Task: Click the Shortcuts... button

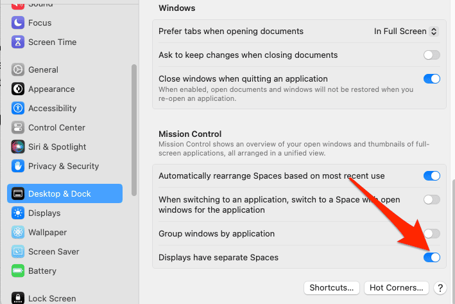Action: tap(331, 288)
